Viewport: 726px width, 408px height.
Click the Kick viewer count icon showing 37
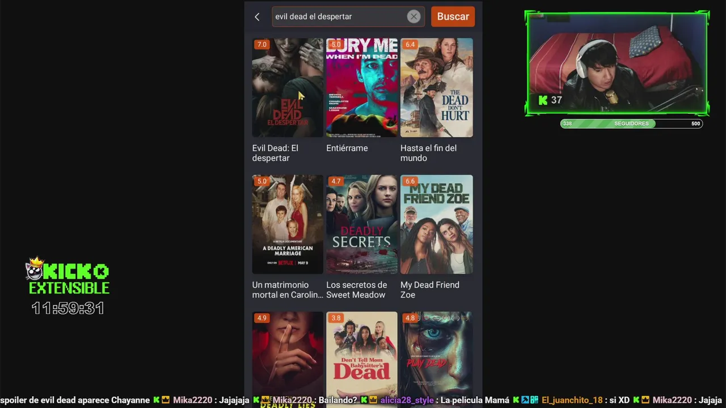point(543,100)
